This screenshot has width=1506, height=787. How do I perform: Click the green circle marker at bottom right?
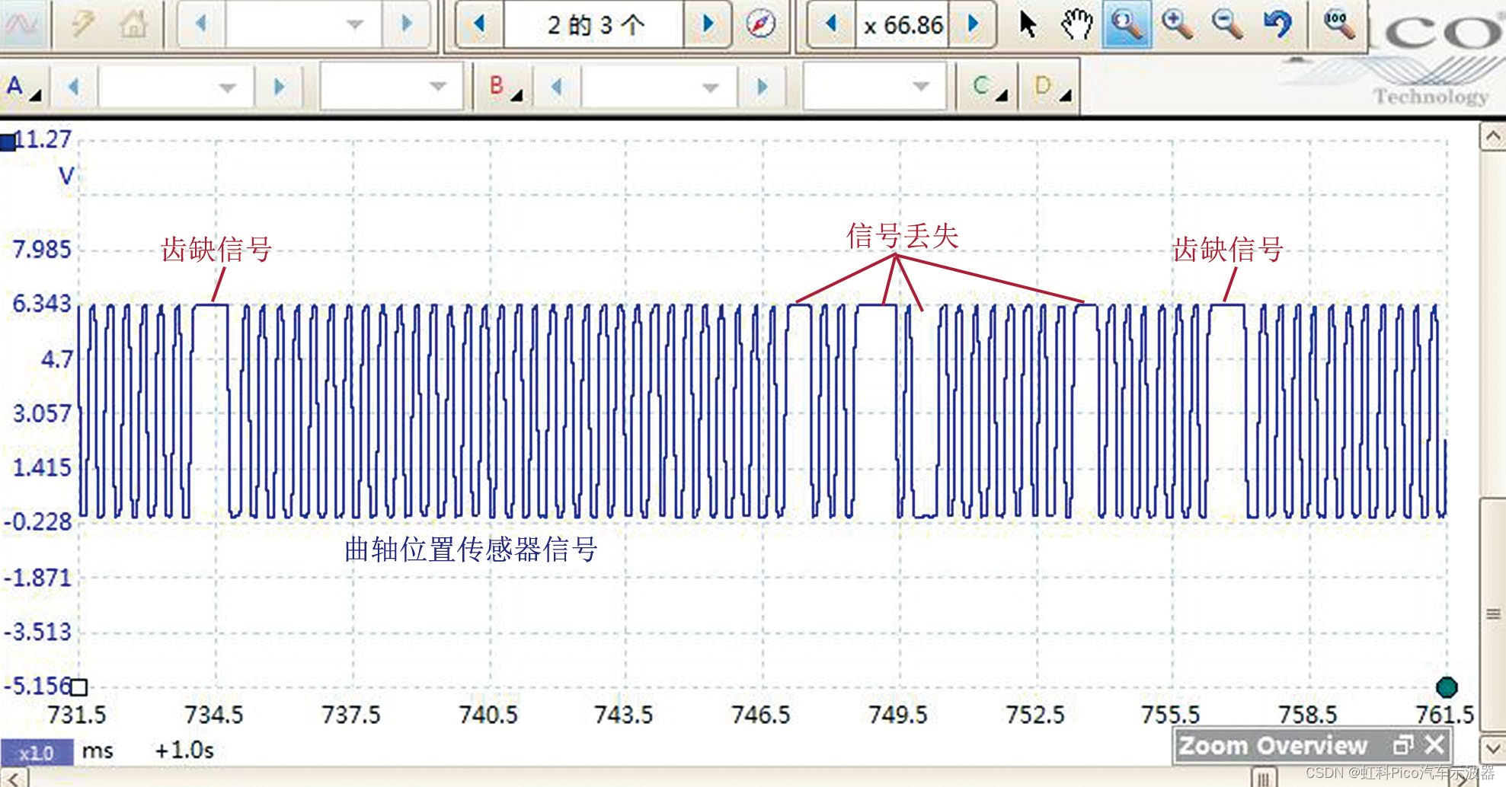coord(1446,687)
